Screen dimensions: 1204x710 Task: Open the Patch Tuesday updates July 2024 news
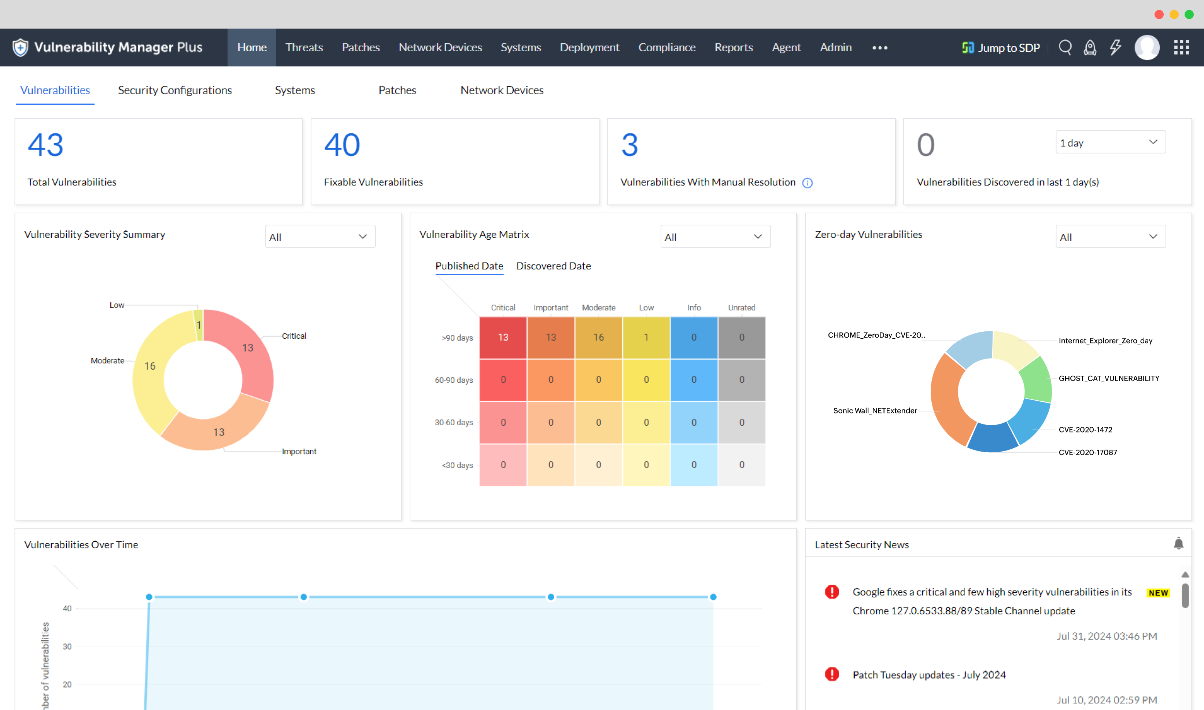tap(928, 674)
